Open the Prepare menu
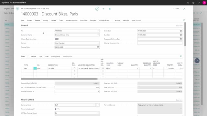Image resolution: width=207 pixels, height=116 pixels. (x=53, y=20)
